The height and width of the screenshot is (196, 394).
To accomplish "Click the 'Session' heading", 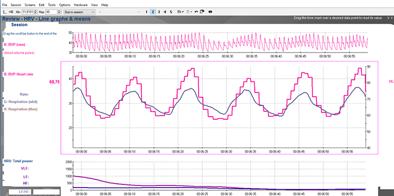I will [19, 25].
